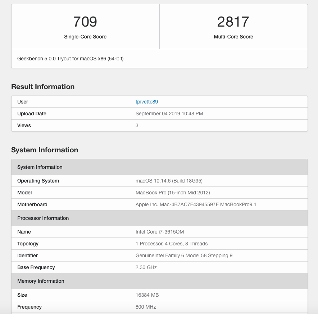Click the Motherboard row label
The height and width of the screenshot is (314, 318).
32,205
